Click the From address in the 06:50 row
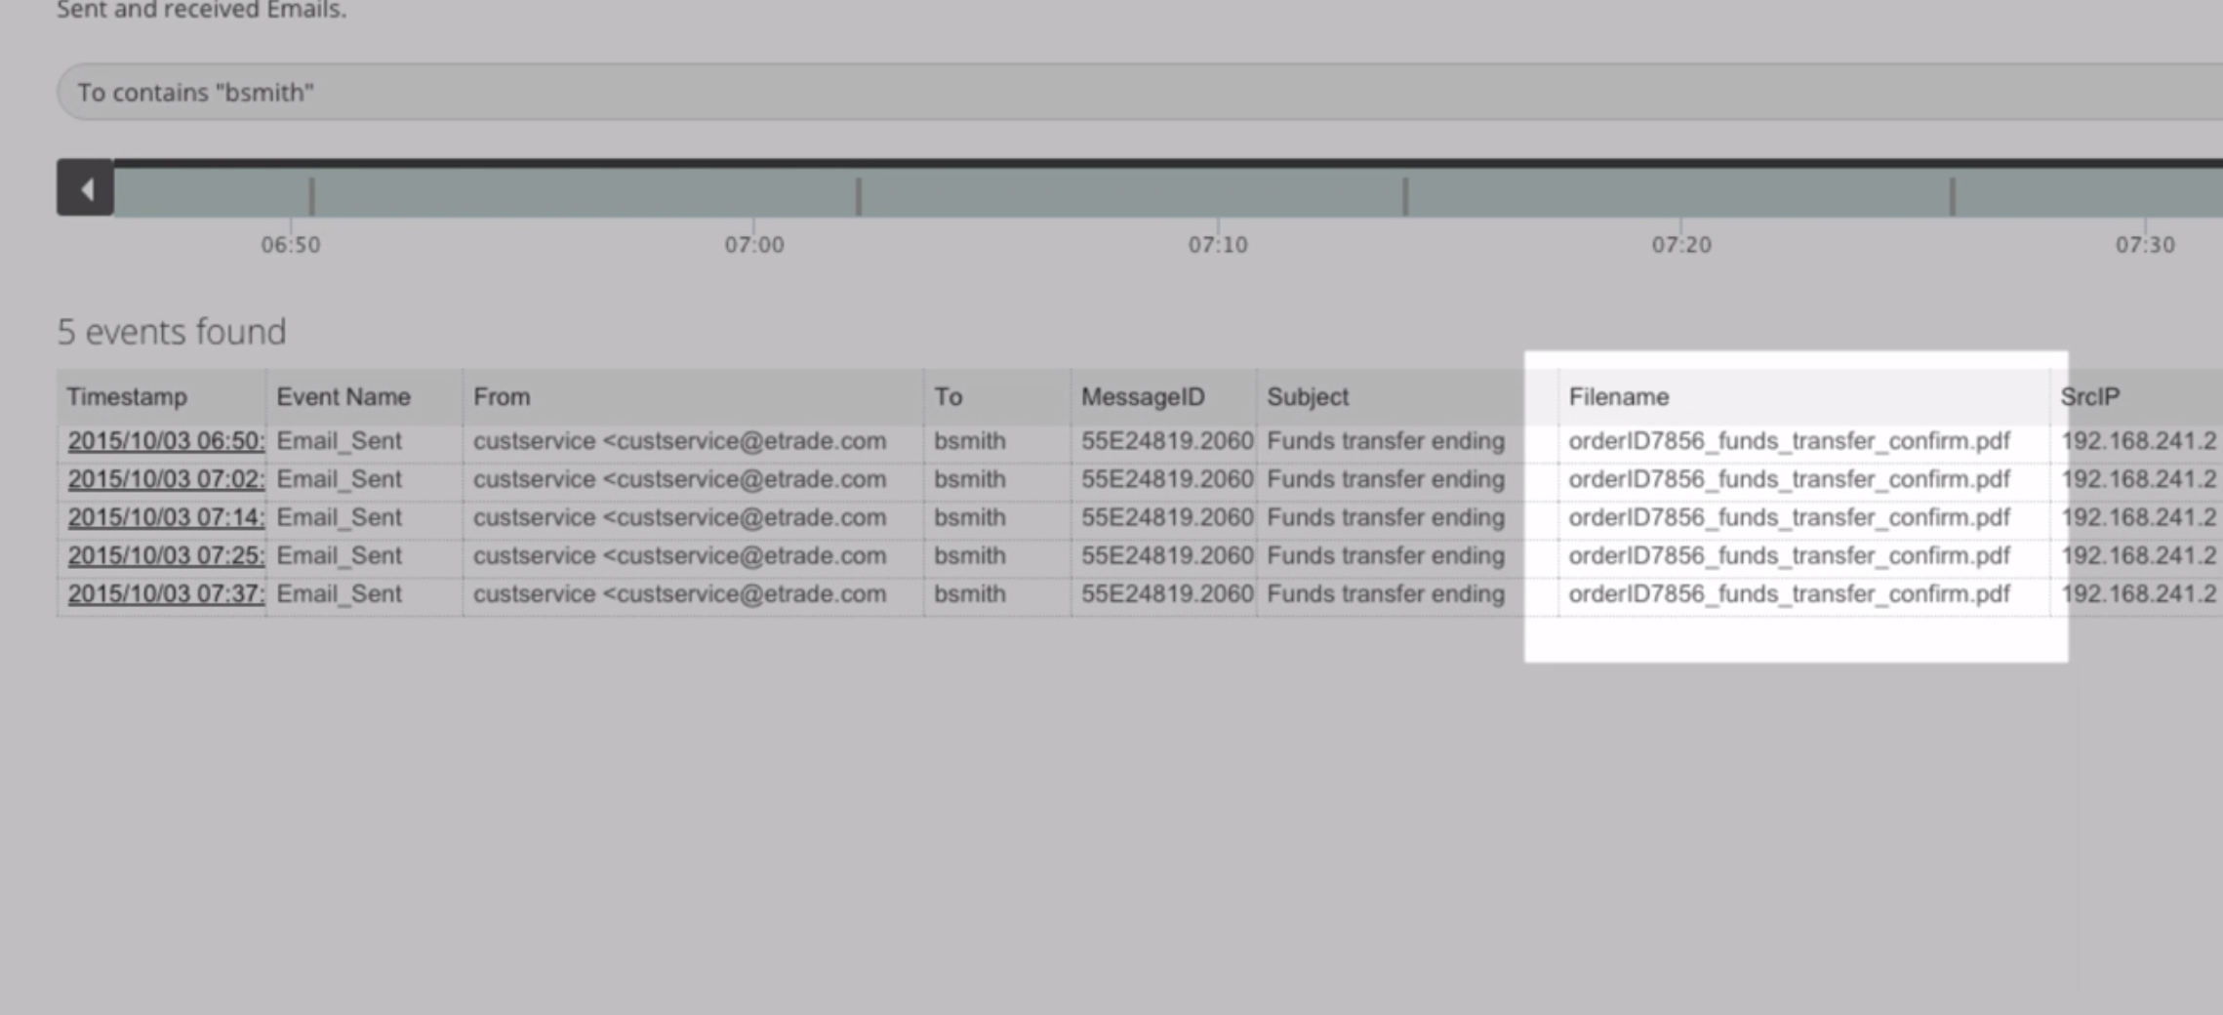 (x=680, y=441)
